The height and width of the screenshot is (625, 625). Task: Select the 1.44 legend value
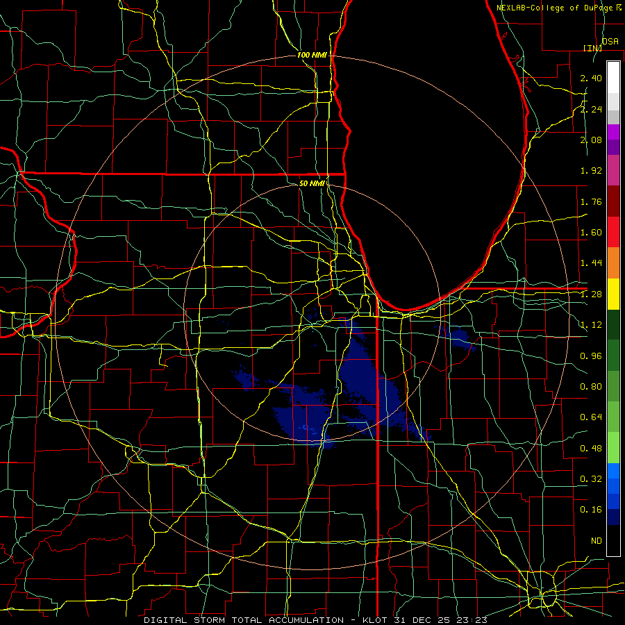pos(591,263)
